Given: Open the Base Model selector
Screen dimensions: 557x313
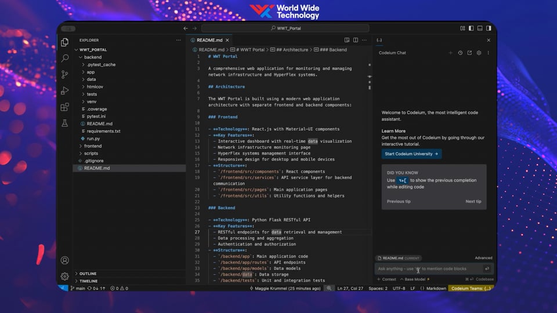Looking at the screenshot, I should 414,279.
